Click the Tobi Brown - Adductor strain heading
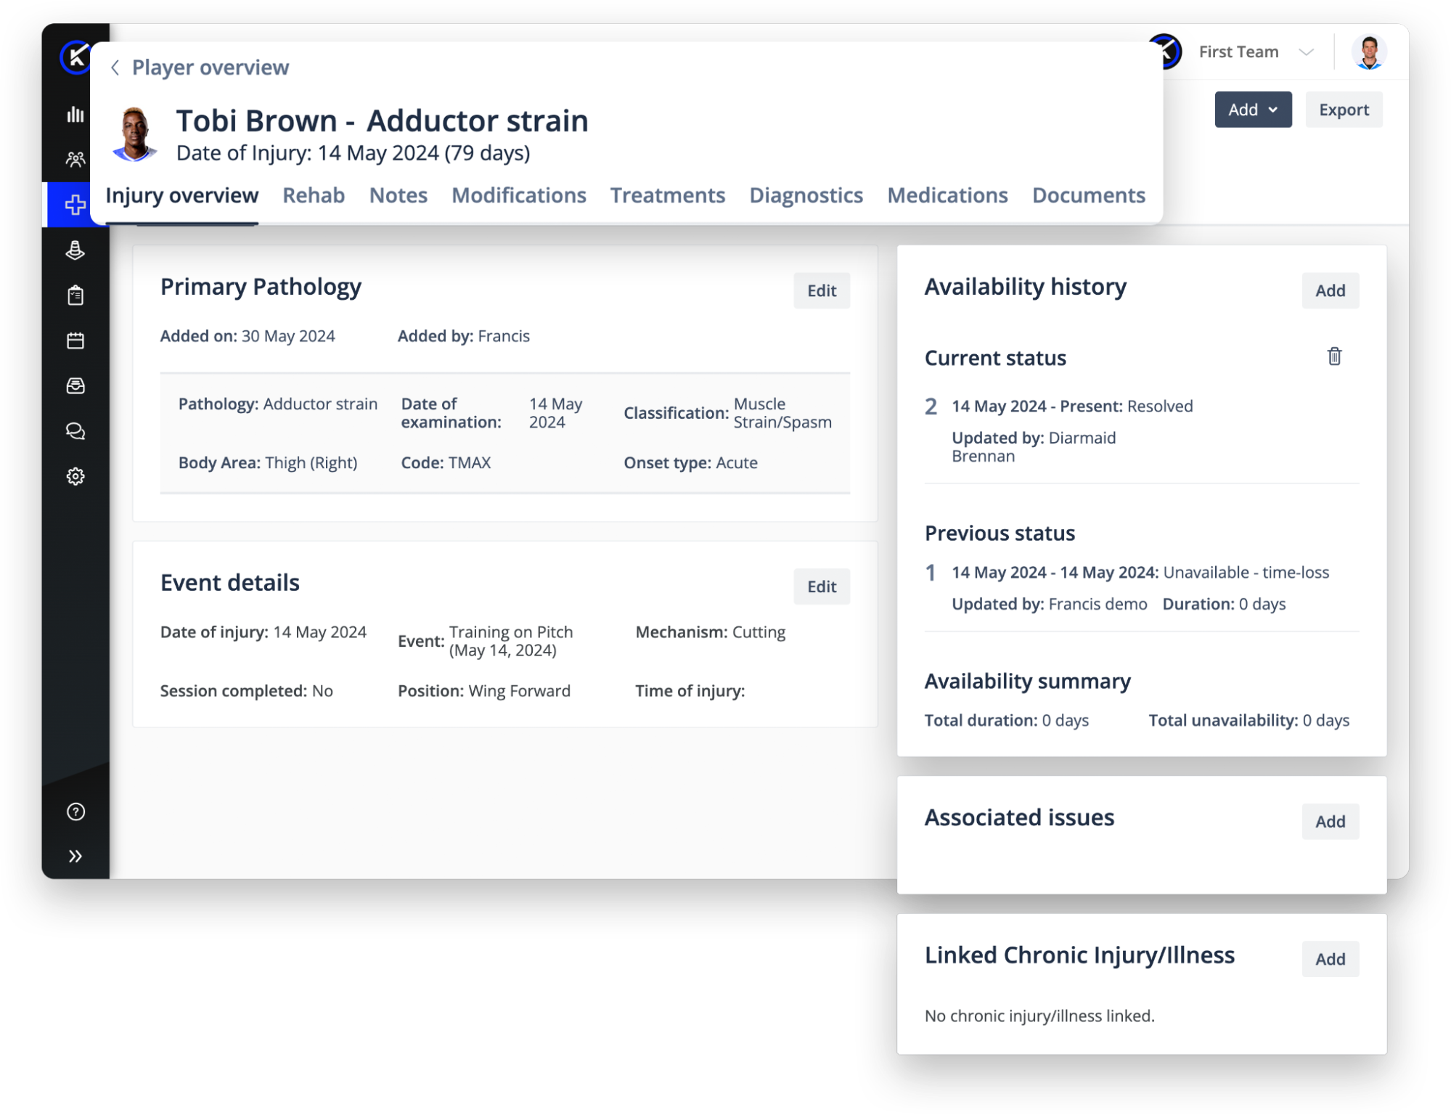The width and height of the screenshot is (1451, 1115). click(382, 121)
